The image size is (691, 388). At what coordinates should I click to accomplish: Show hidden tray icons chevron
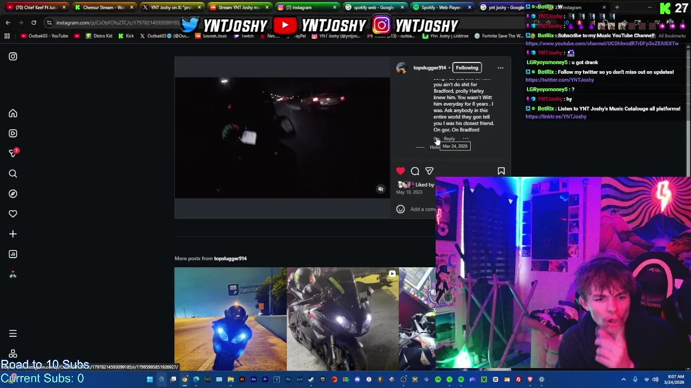click(x=624, y=379)
